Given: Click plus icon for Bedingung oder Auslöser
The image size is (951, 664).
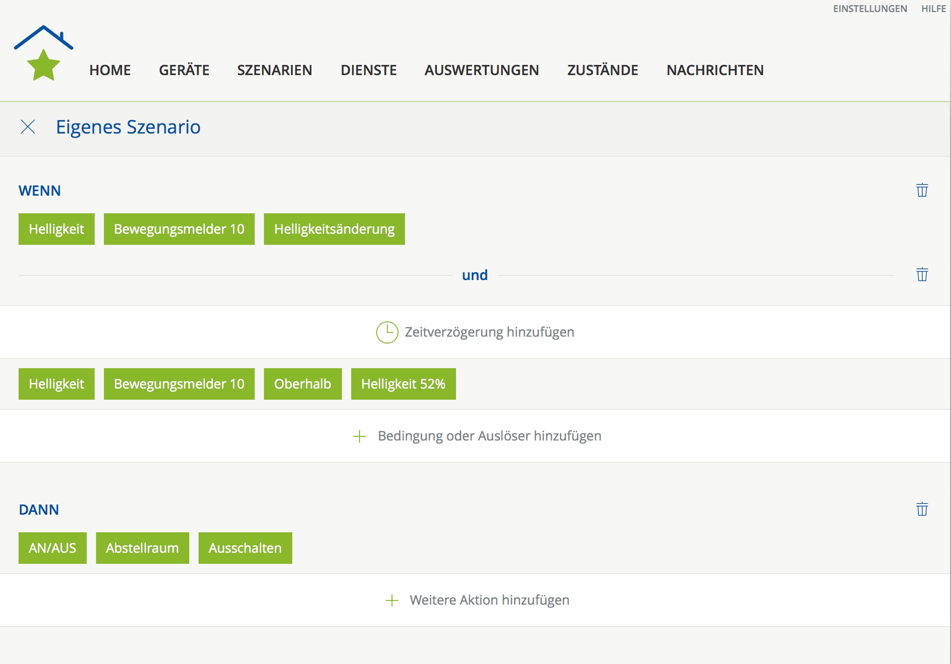Looking at the screenshot, I should [360, 436].
